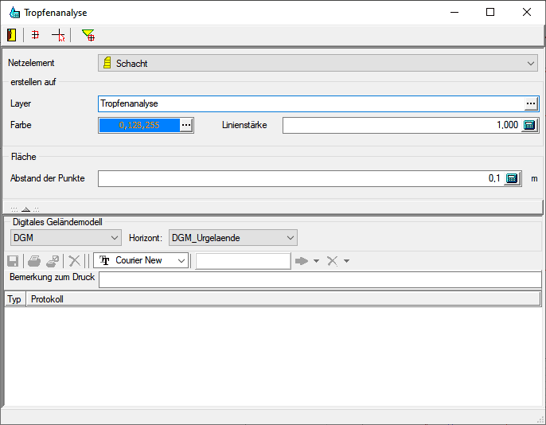Expand the DGM model dropdown

point(114,237)
